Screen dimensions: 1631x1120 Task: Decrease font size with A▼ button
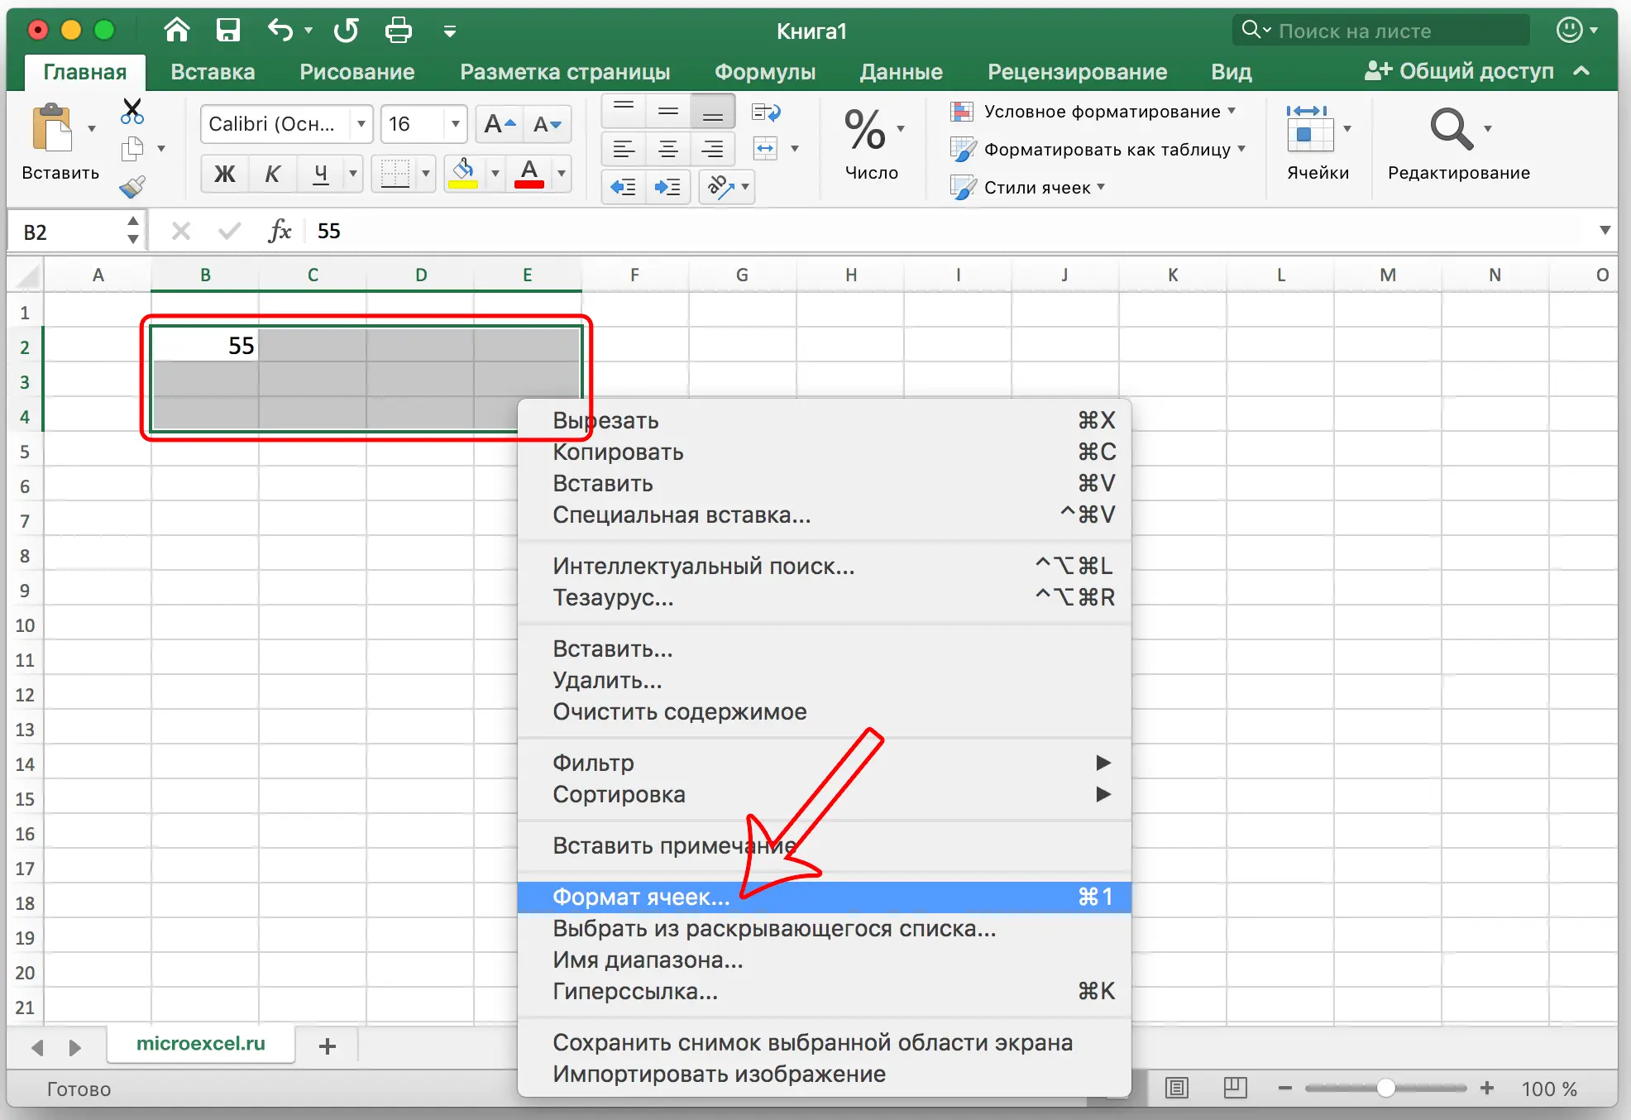tap(548, 125)
